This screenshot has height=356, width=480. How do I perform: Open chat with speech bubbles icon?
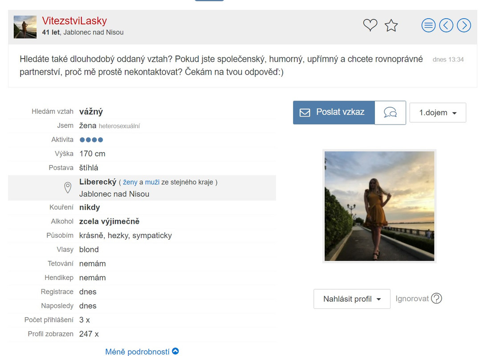coord(391,113)
